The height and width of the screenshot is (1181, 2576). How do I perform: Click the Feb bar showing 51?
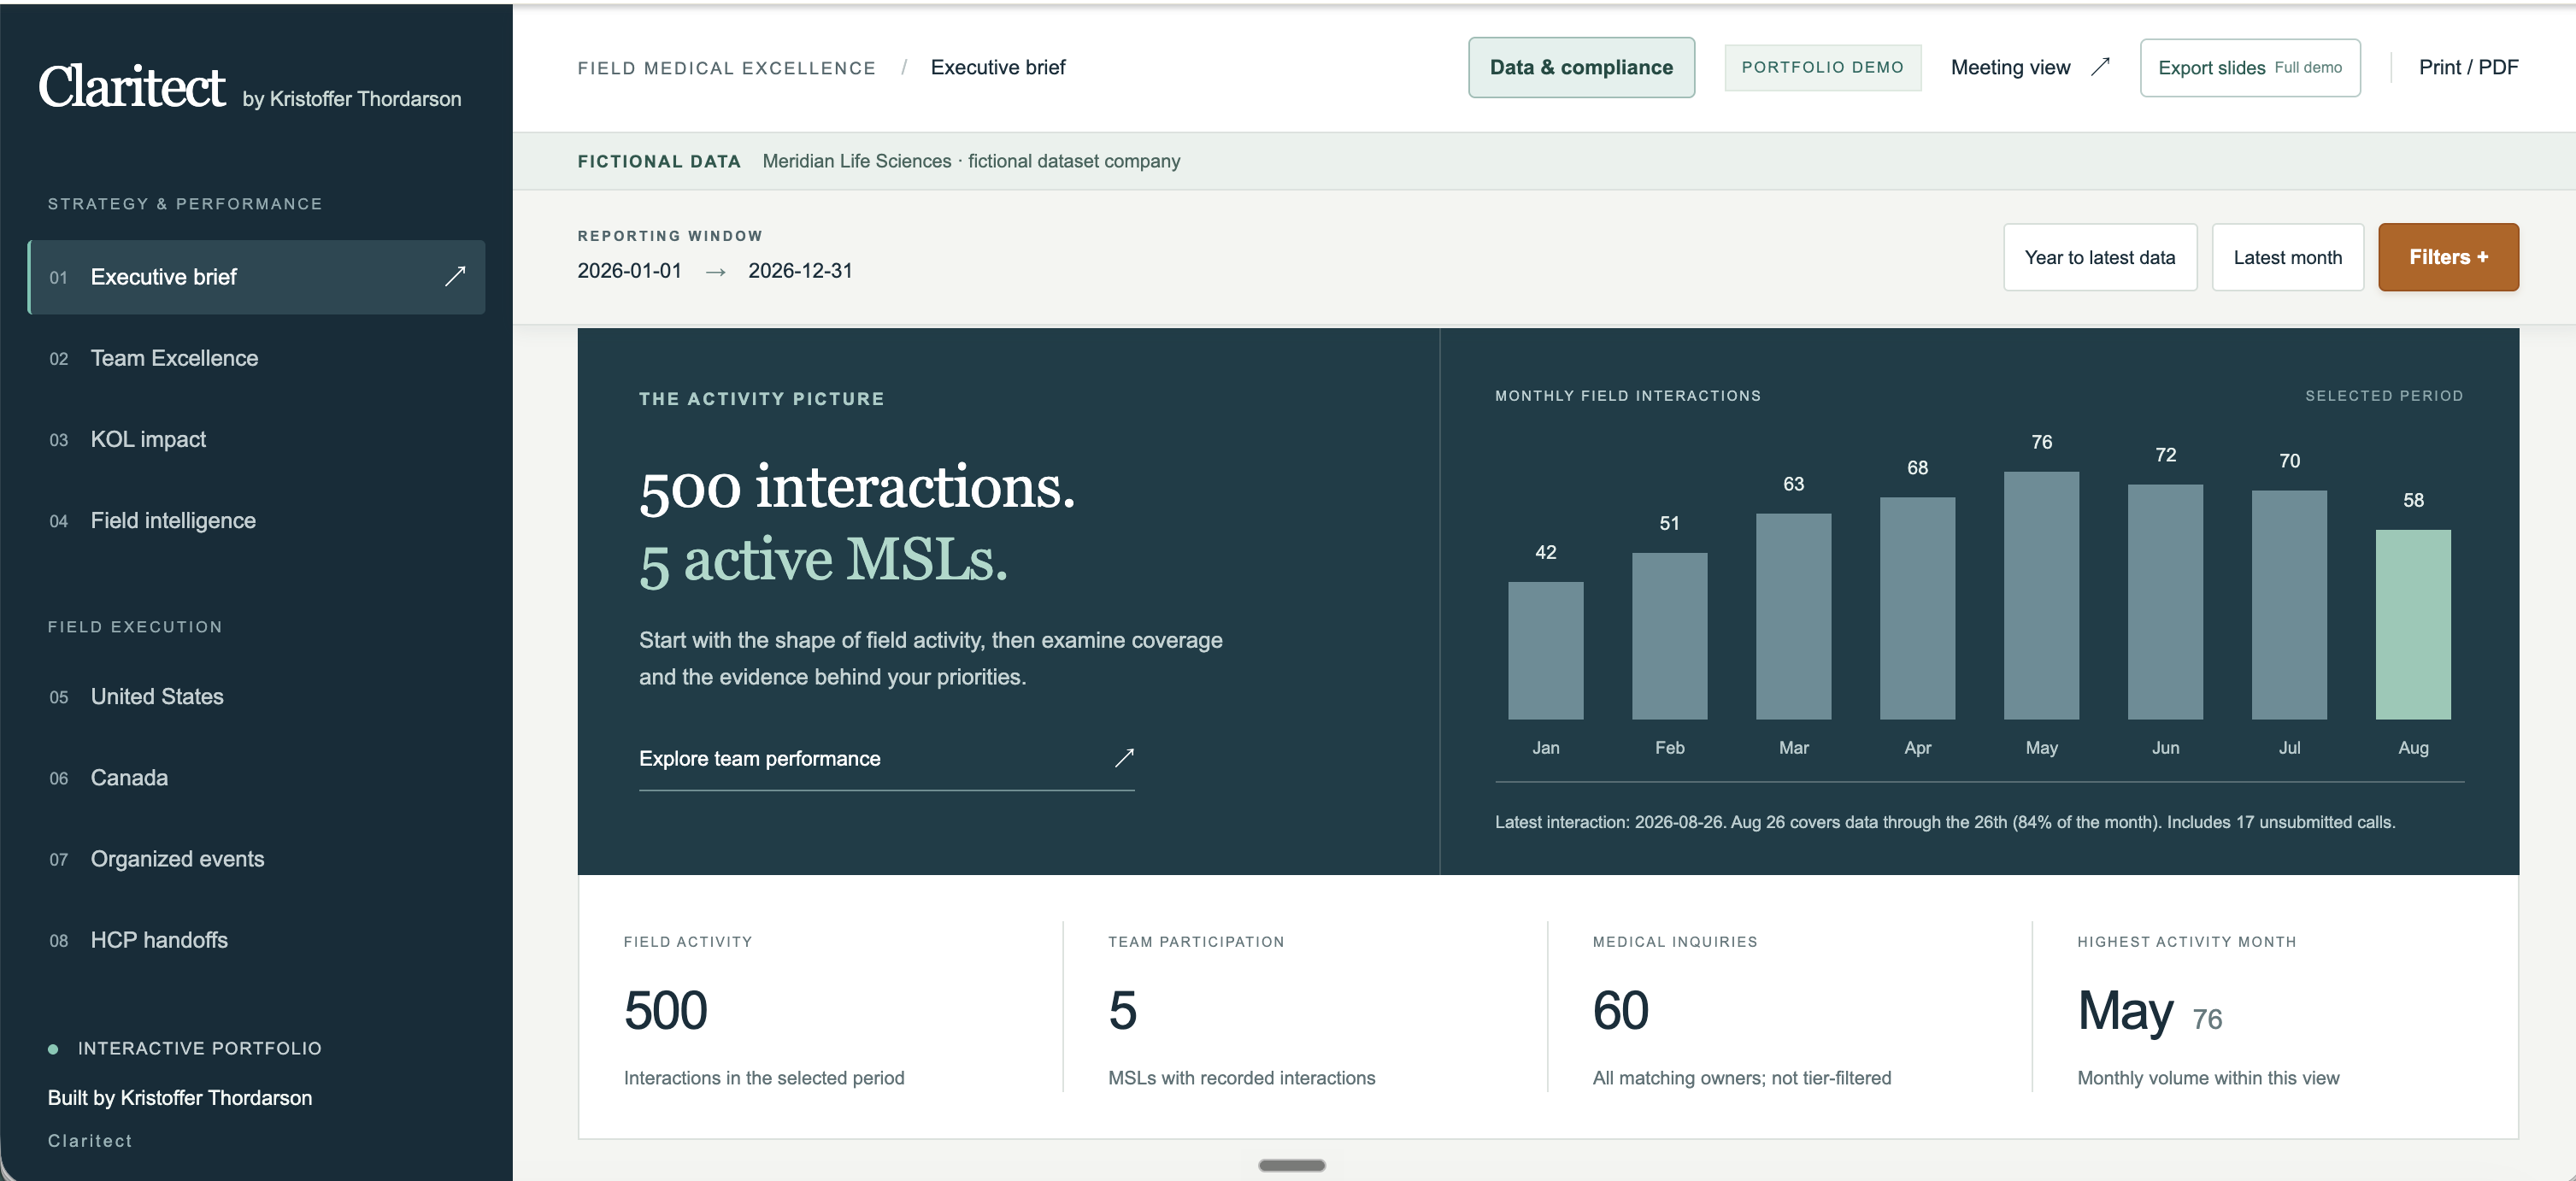point(1669,636)
